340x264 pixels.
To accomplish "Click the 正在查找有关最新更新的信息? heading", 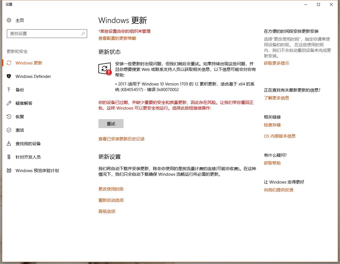I will [292, 90].
